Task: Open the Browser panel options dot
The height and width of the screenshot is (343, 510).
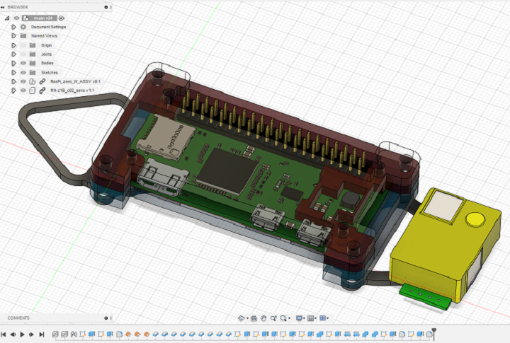Action: [106, 7]
